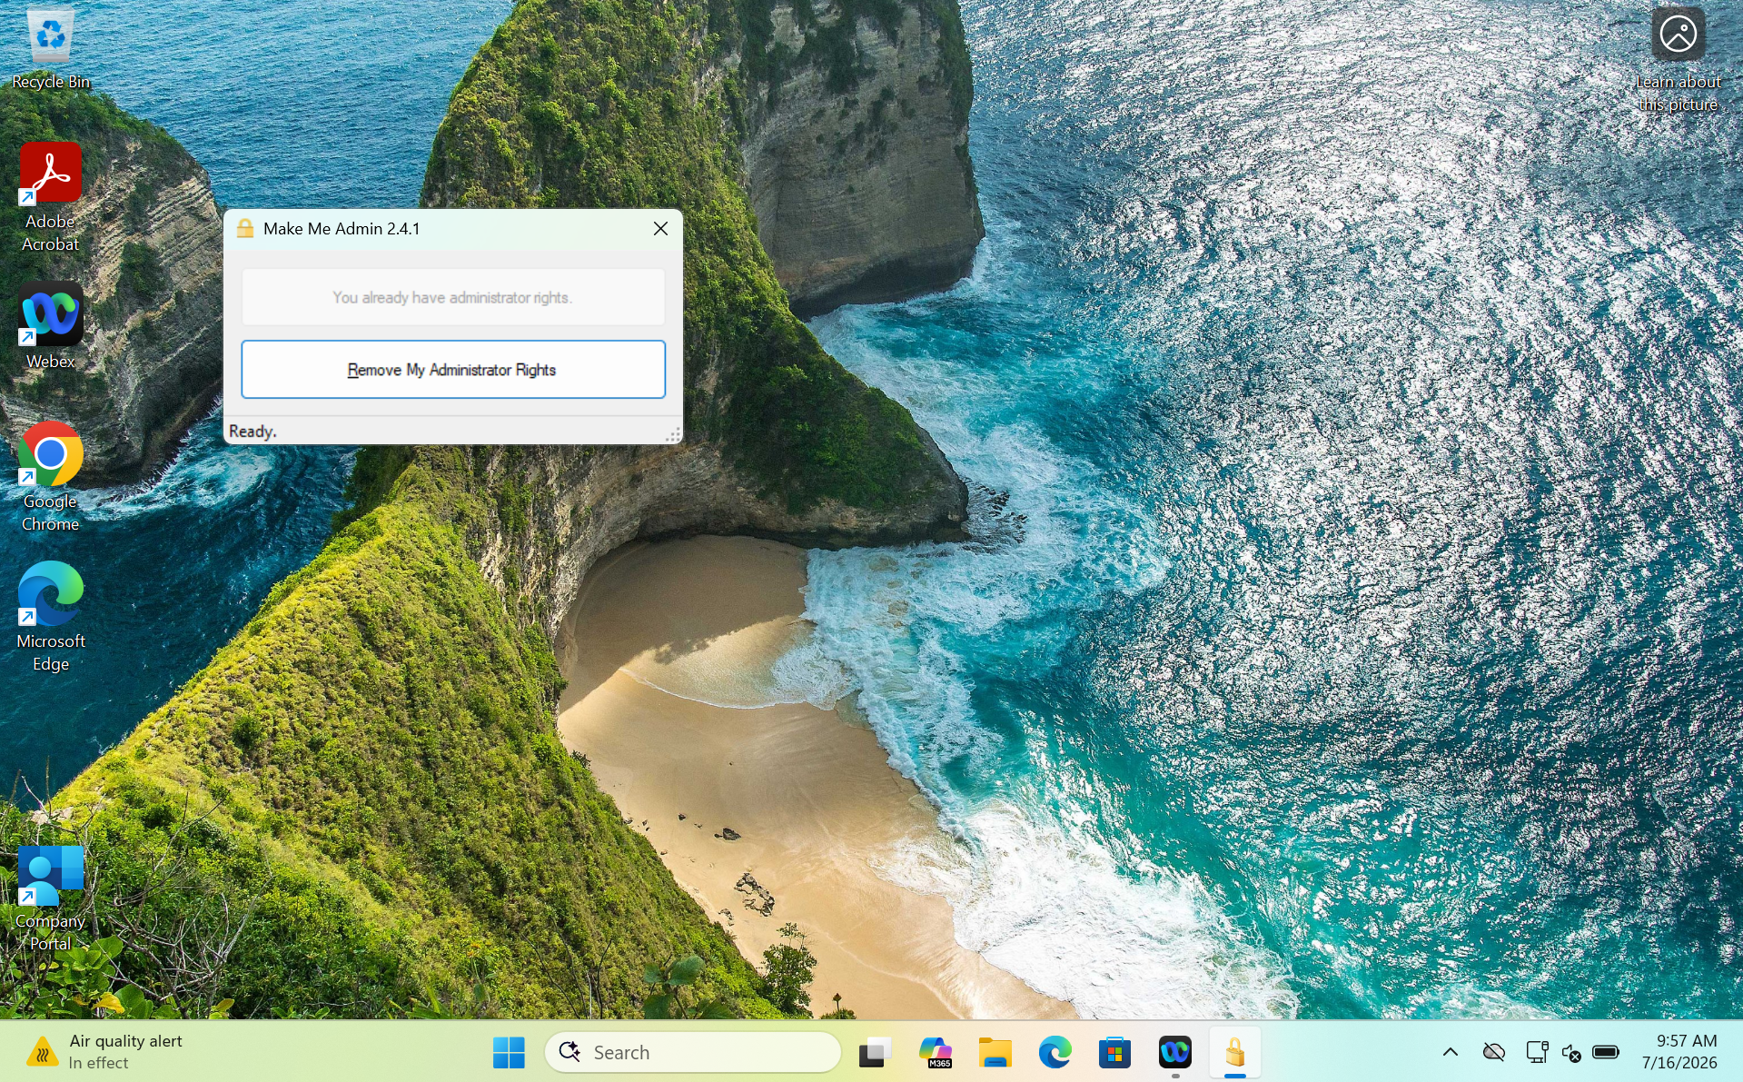Click the Make Me Admin 2.4.1 title text
The height and width of the screenshot is (1082, 1743).
pyautogui.click(x=342, y=229)
